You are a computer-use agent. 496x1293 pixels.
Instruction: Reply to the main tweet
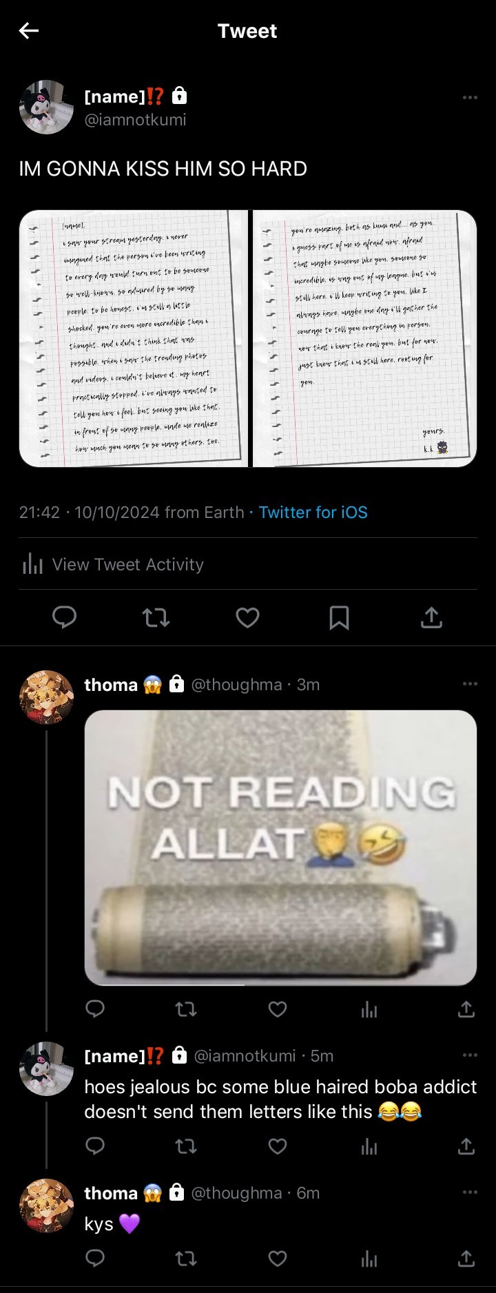pos(65,618)
